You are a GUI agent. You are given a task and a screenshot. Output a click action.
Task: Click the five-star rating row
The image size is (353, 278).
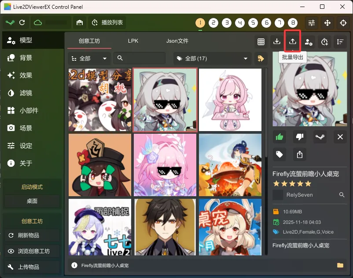coord(292,184)
